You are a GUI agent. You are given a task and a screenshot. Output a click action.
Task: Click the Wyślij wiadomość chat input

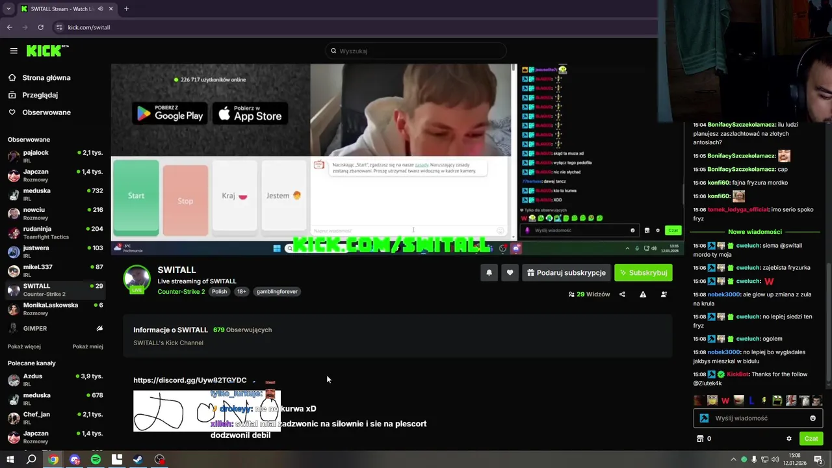pos(759,418)
